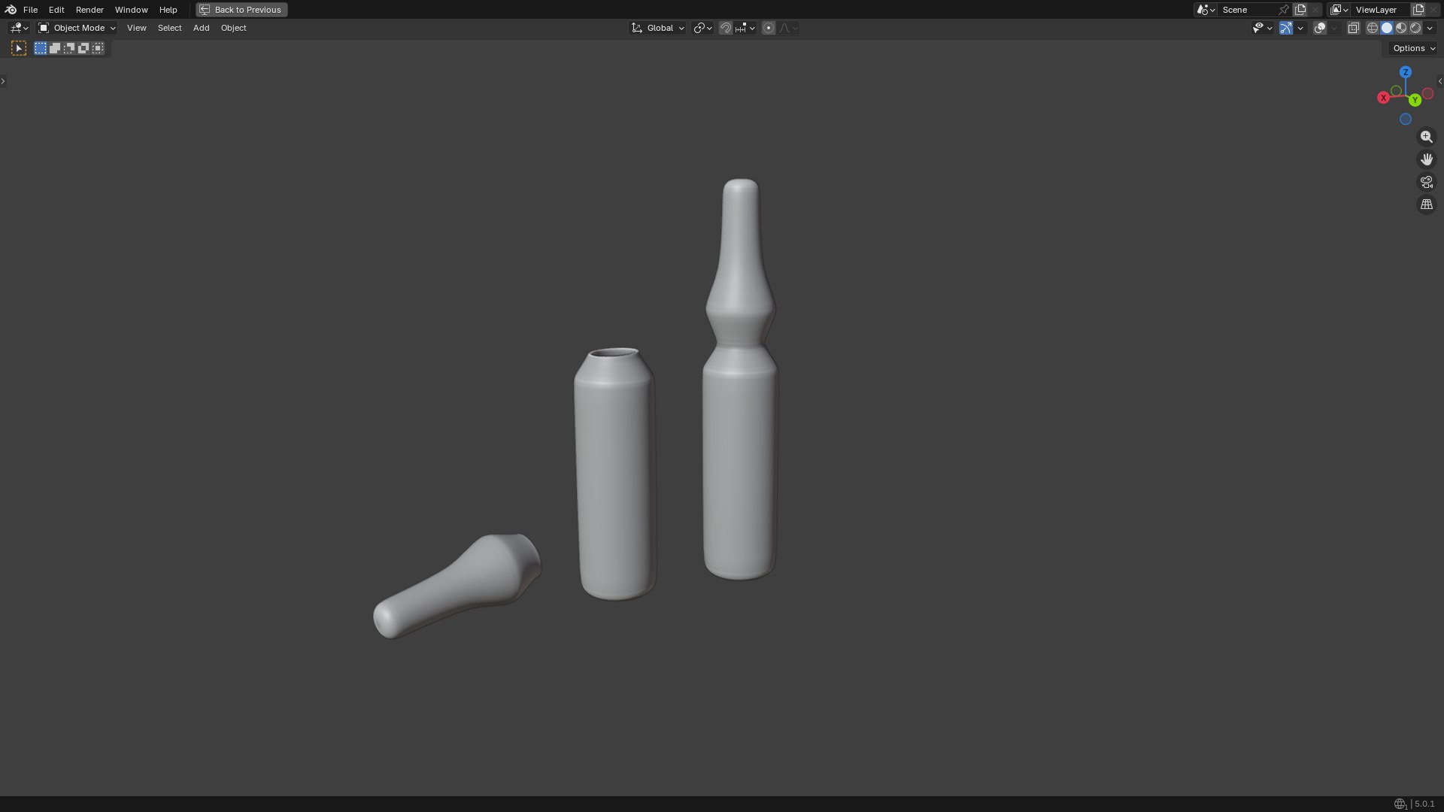Viewport: 1444px width, 812px height.
Task: Select the Tweak select tool icon
Action: click(19, 48)
